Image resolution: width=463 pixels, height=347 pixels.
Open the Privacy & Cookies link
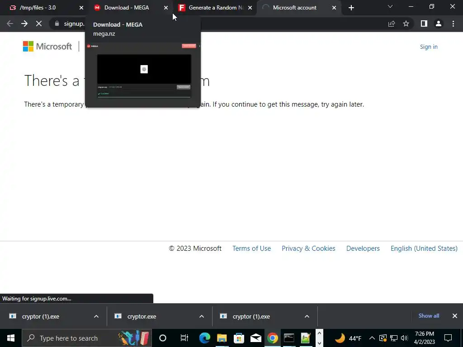tap(308, 249)
